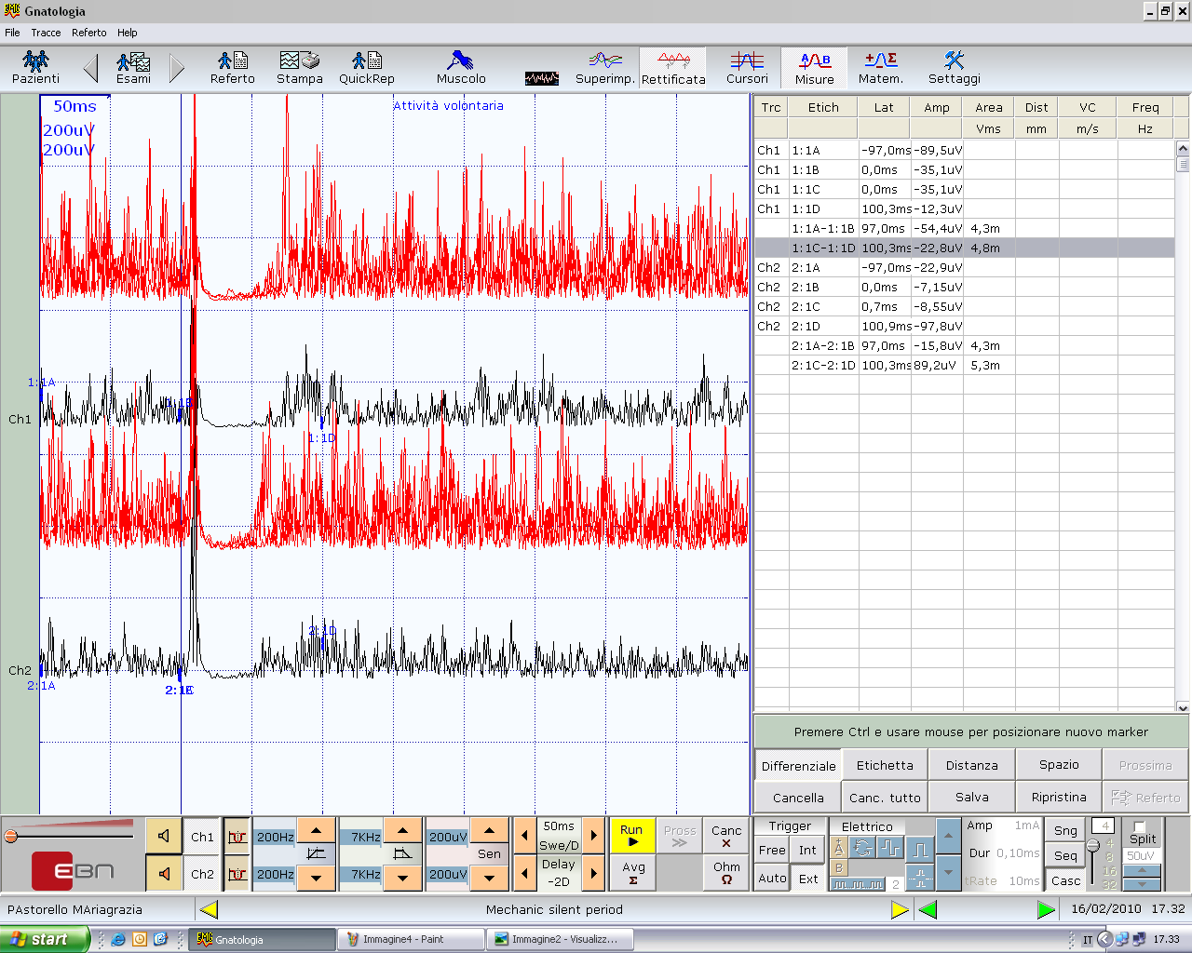
Task: Click the Etichetta button
Action: pos(885,765)
